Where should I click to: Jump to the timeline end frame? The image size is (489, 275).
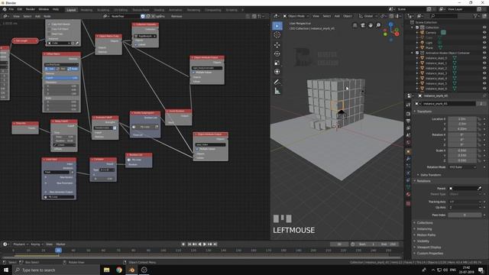click(x=215, y=244)
